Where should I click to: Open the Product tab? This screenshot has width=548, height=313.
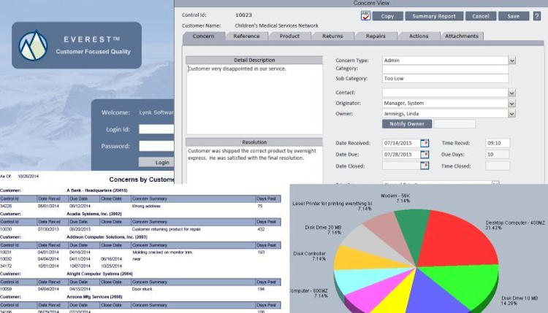pos(289,36)
